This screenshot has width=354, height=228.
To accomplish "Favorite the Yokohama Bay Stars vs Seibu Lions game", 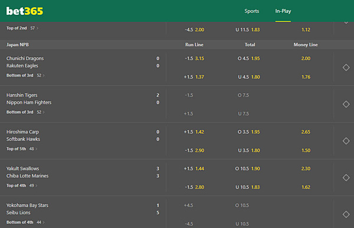I will point(346,214).
